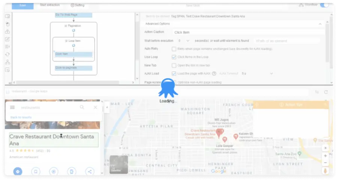
Task: Click the Loop Item refresh icon
Action: coord(74,45)
